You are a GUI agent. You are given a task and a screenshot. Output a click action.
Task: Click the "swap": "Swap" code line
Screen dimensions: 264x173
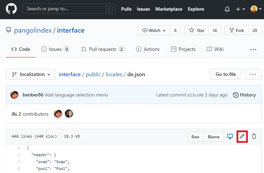coord(53,162)
